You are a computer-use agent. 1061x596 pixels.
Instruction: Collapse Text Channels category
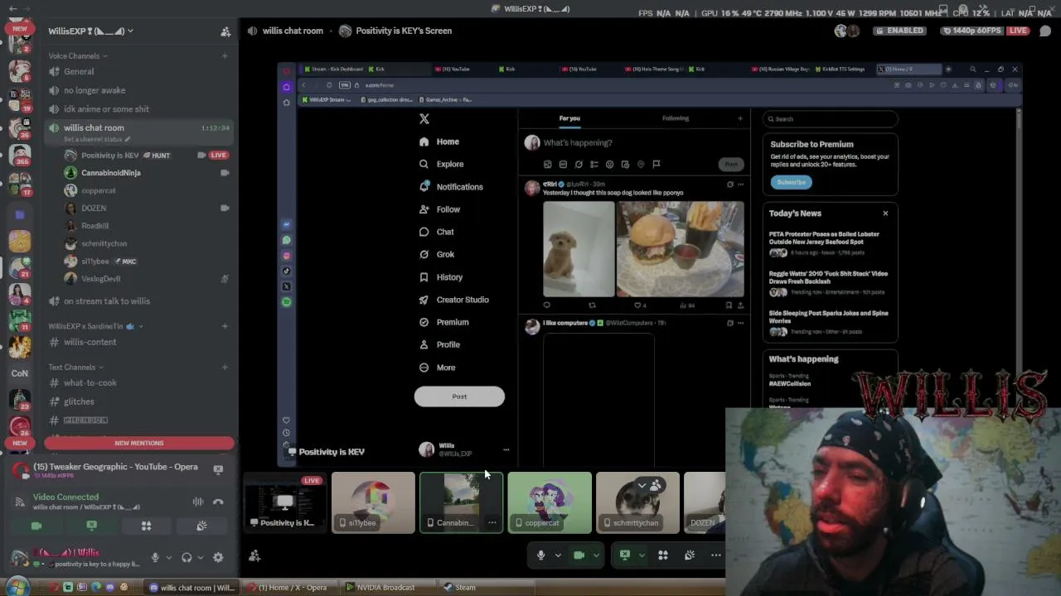[x=75, y=368]
